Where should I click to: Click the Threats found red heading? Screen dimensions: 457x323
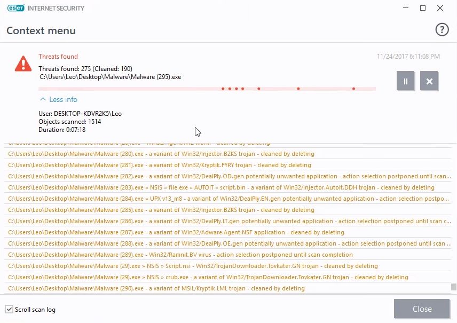pos(58,56)
